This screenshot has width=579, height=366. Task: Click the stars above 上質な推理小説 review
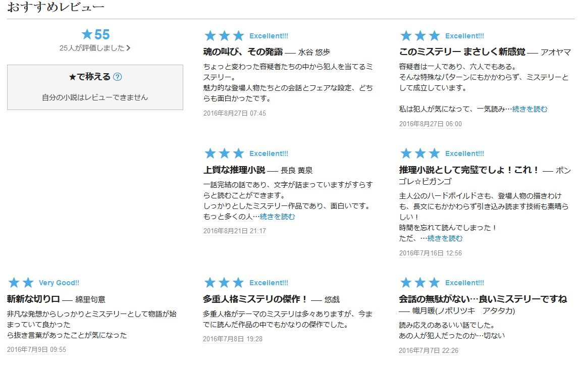[x=224, y=153]
